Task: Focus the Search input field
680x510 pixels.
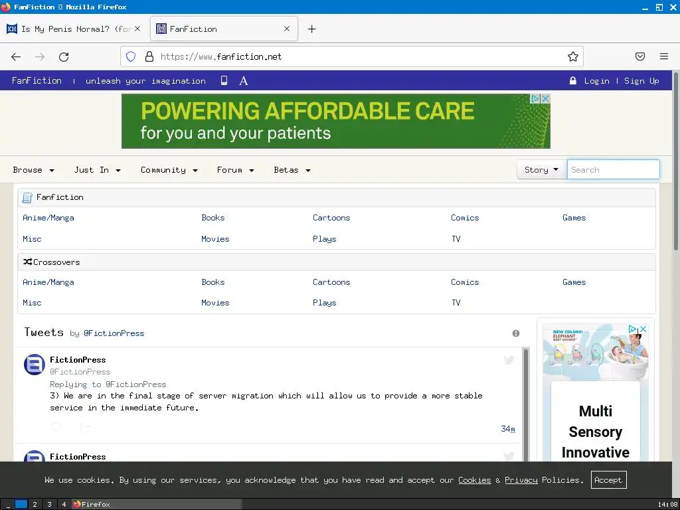Action: (x=613, y=169)
